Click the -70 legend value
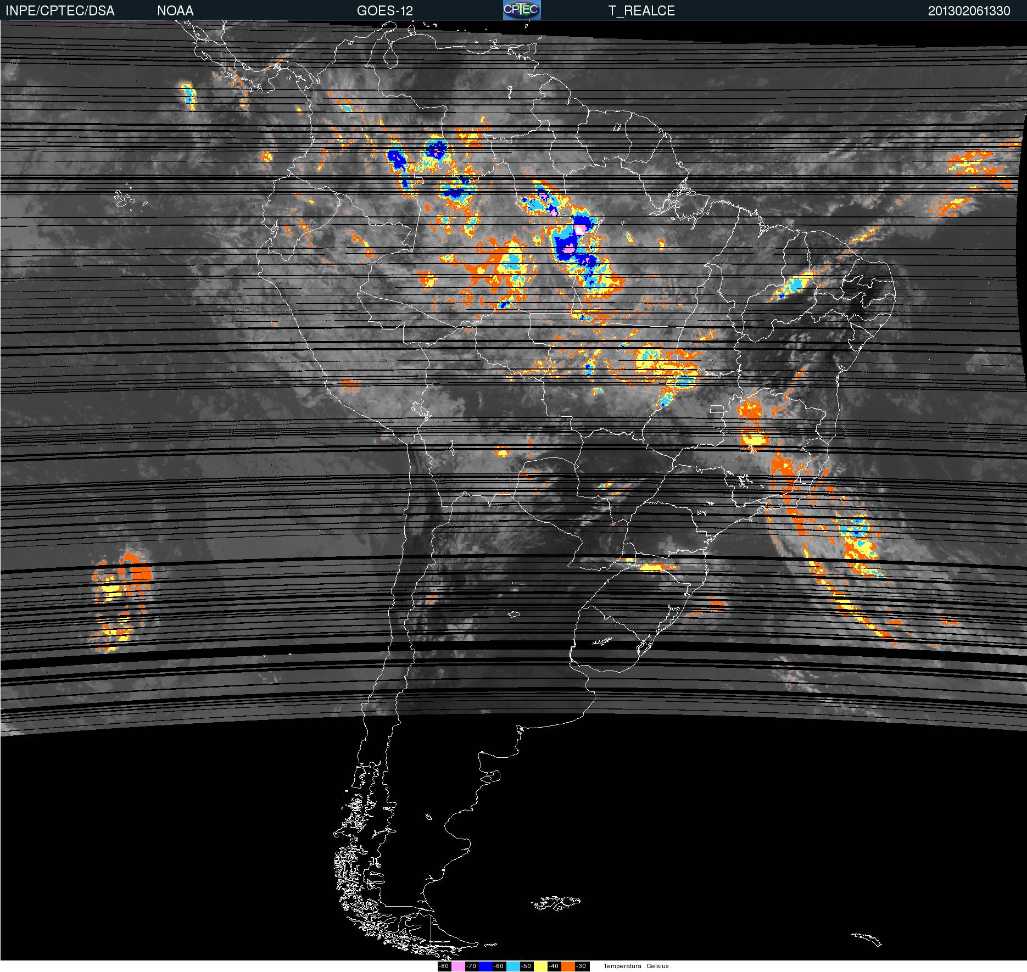Screen dimensions: 1027x972 point(471,967)
